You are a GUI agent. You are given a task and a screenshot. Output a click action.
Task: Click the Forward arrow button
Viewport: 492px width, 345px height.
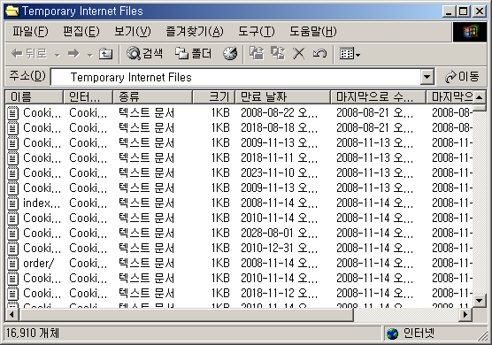click(x=73, y=54)
